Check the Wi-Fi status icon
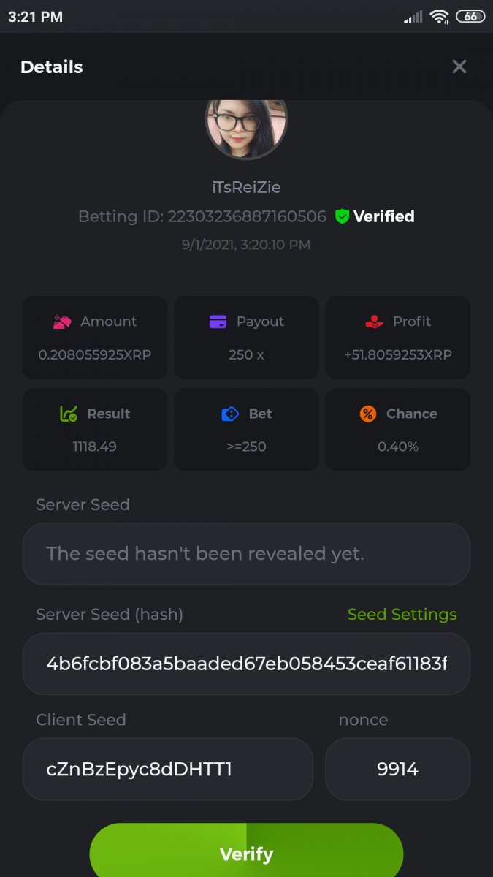The width and height of the screenshot is (493, 877). point(439,16)
